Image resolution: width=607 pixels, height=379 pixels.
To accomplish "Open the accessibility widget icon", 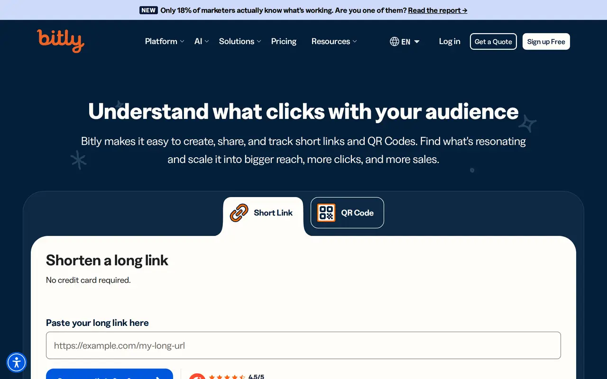I will click(17, 362).
